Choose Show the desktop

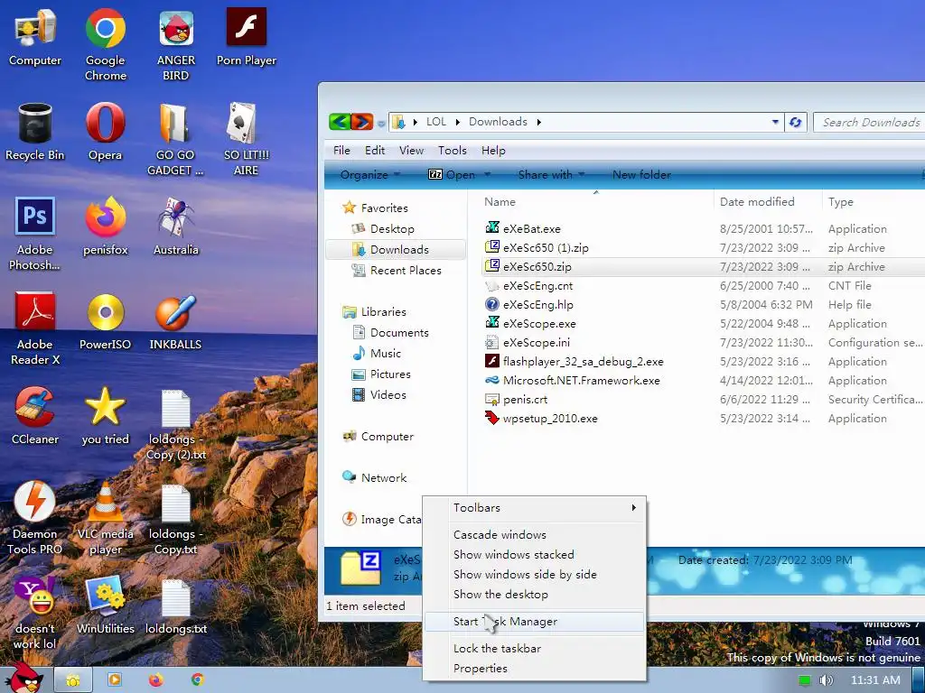point(535,594)
